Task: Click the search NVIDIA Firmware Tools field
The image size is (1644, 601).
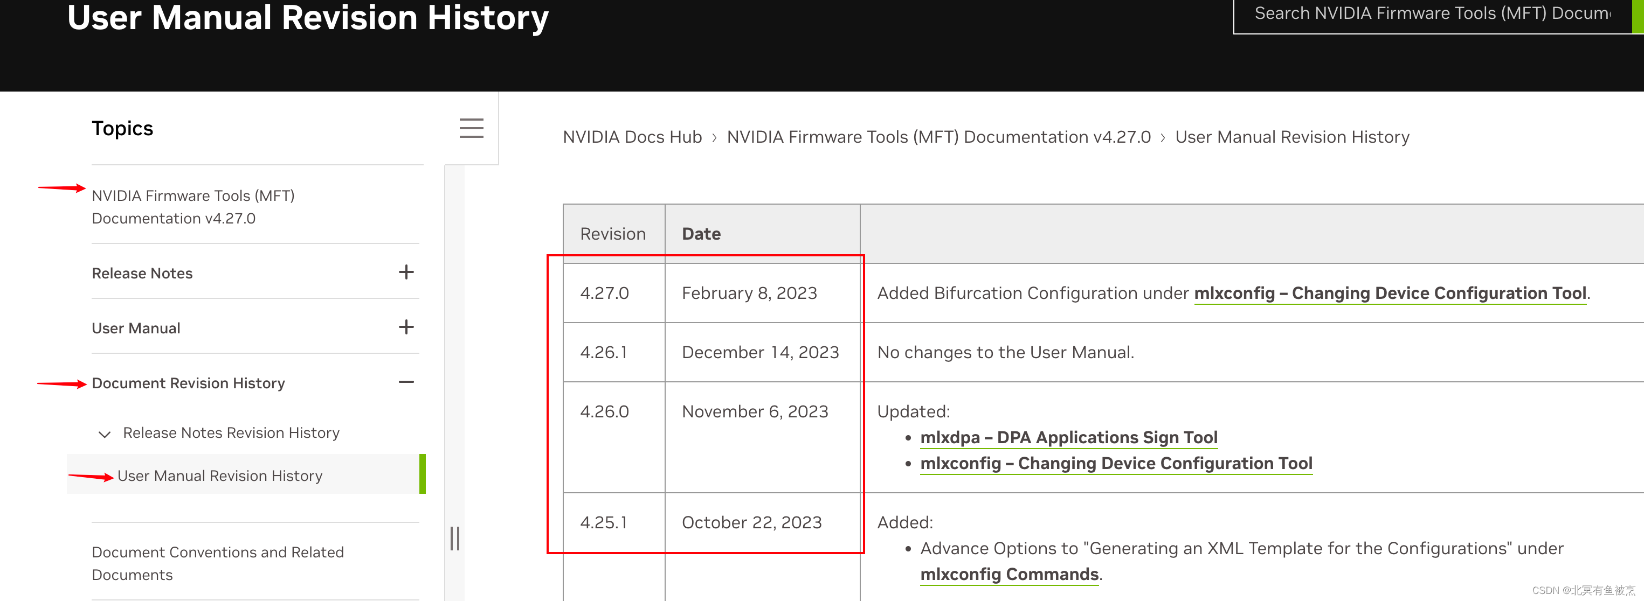Action: click(x=1432, y=14)
